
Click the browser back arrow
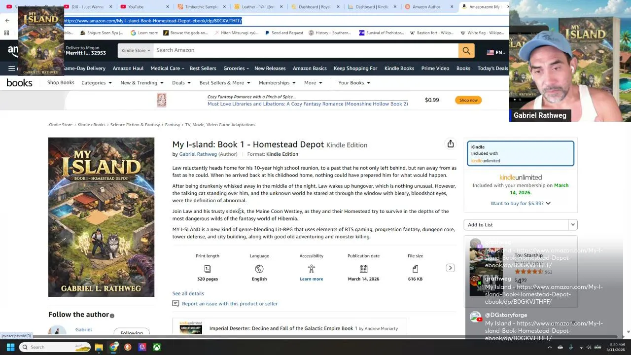point(7,21)
